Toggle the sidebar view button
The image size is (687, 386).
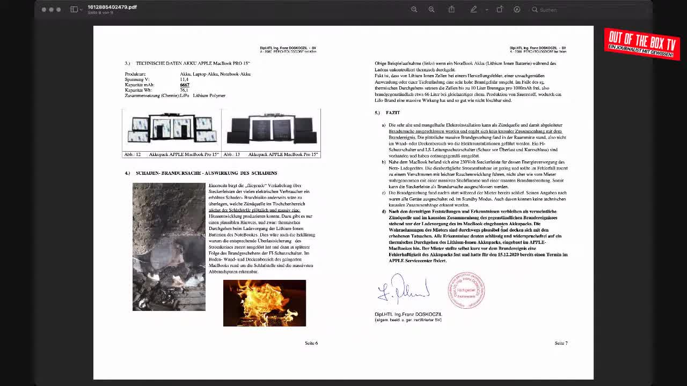74,10
